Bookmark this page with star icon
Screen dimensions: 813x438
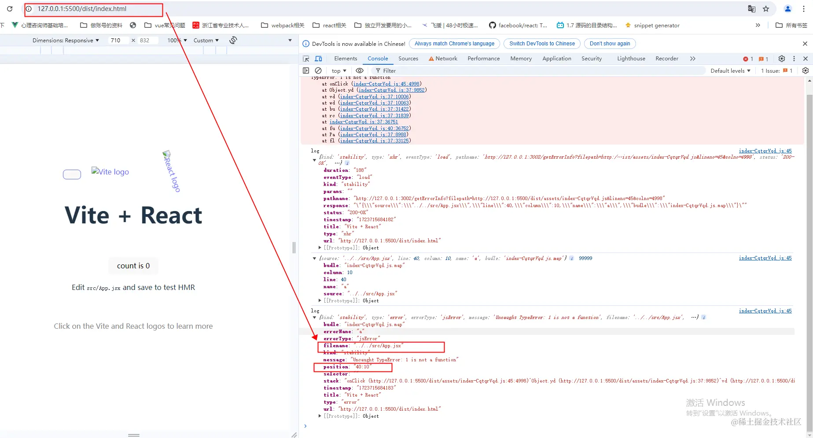click(x=766, y=9)
